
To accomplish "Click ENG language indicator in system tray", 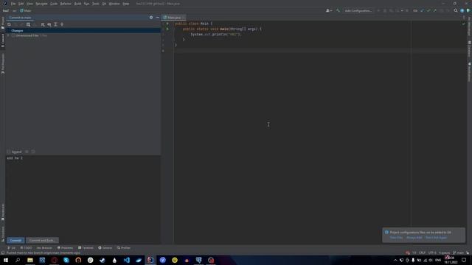I will coord(438,260).
